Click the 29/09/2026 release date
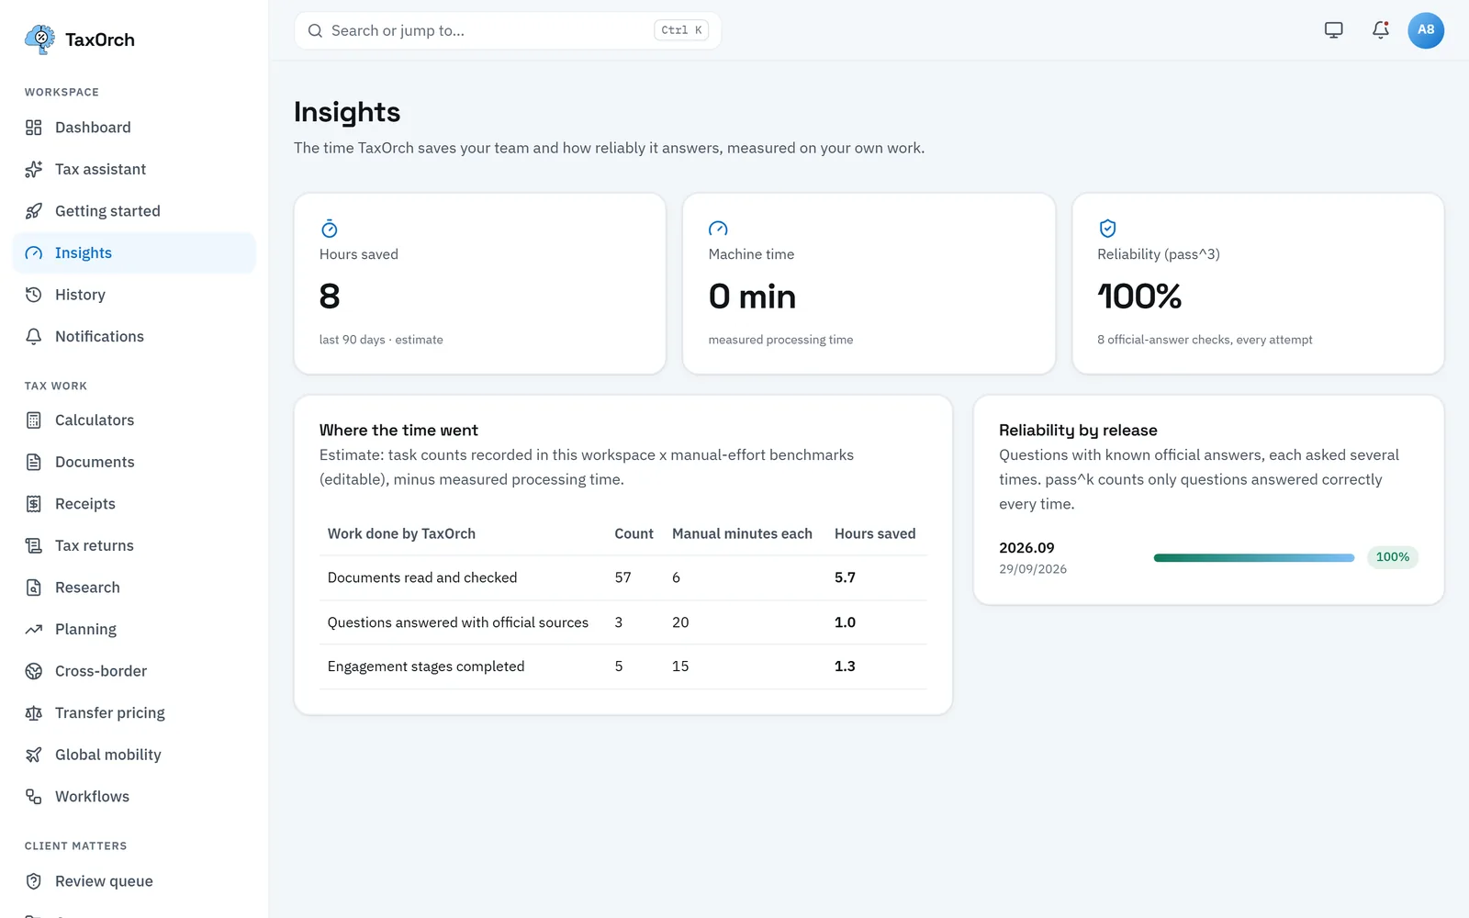 click(1033, 569)
